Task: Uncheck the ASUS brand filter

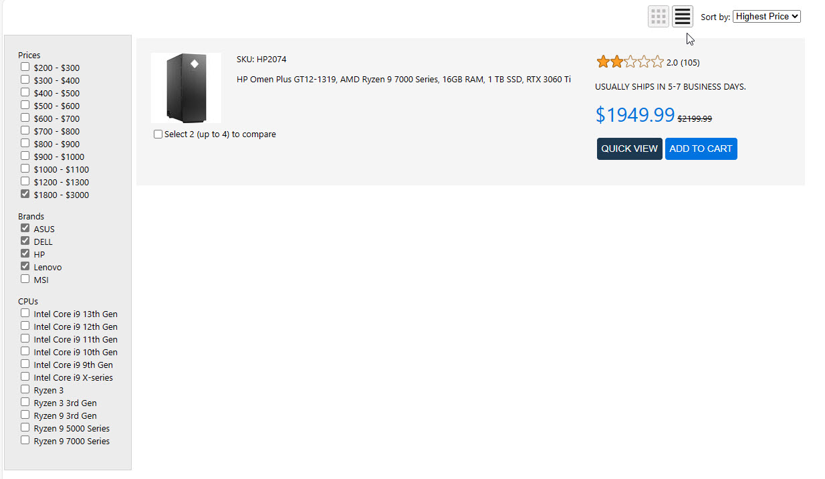Action: 25,228
